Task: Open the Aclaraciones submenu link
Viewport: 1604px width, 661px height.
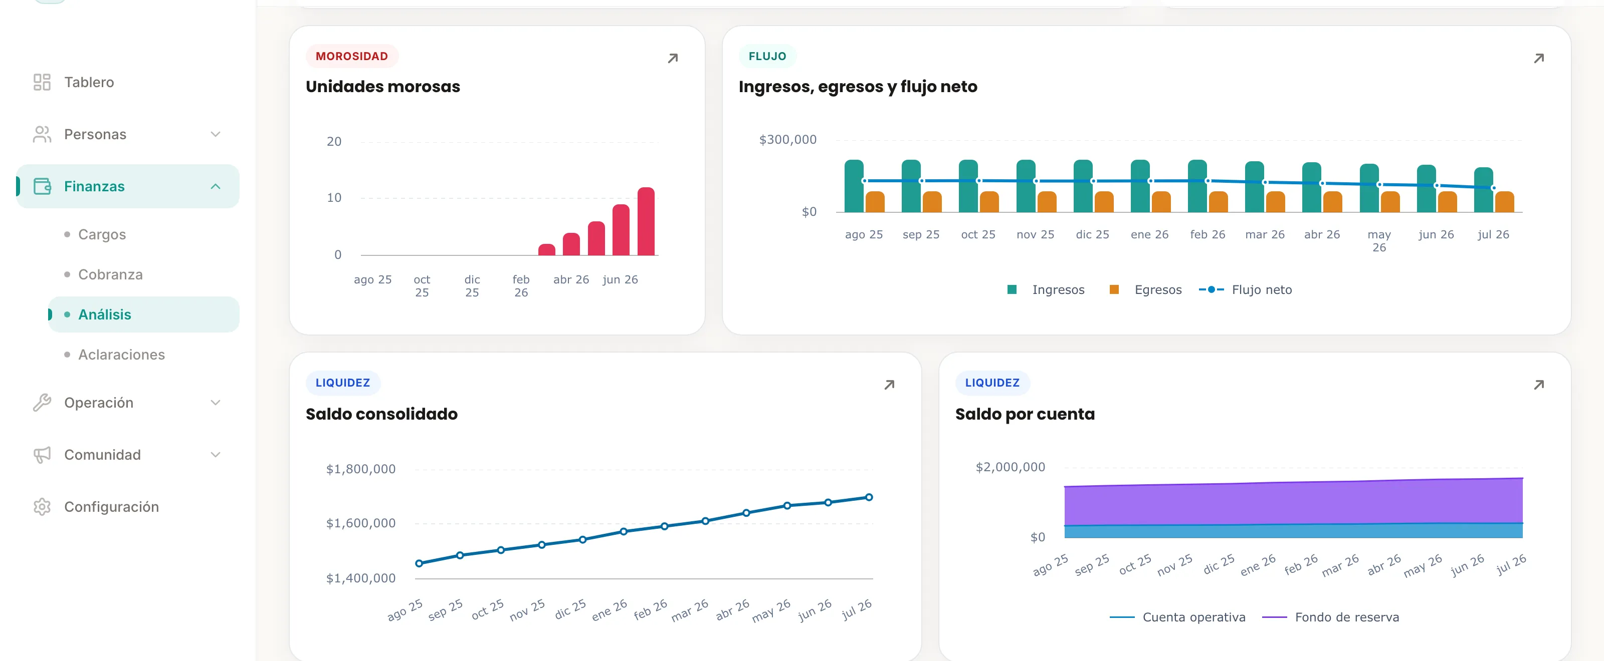Action: click(x=121, y=355)
